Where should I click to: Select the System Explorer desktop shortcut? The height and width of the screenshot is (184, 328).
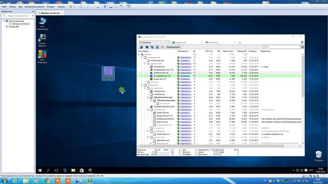point(42,40)
